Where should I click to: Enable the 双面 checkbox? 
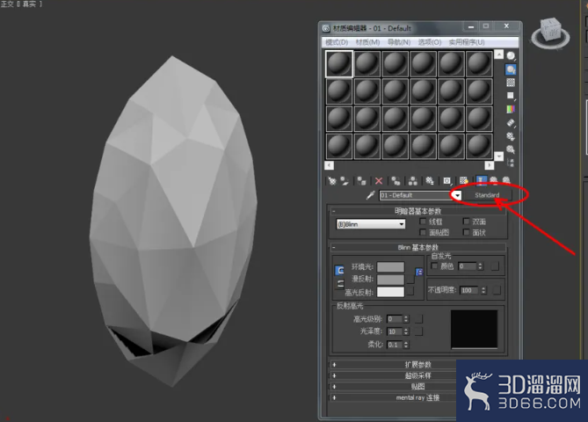(x=466, y=222)
